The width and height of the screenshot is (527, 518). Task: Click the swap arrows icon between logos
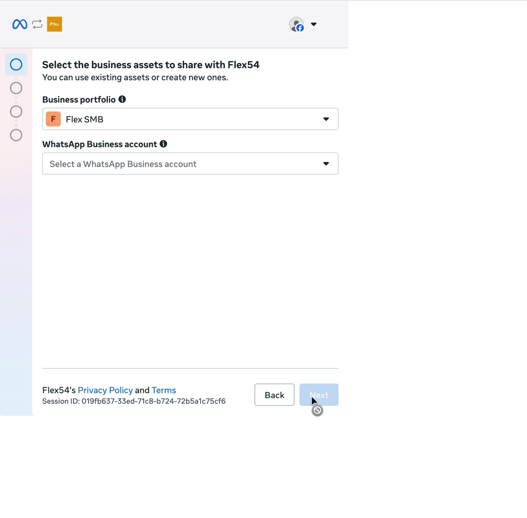point(37,24)
